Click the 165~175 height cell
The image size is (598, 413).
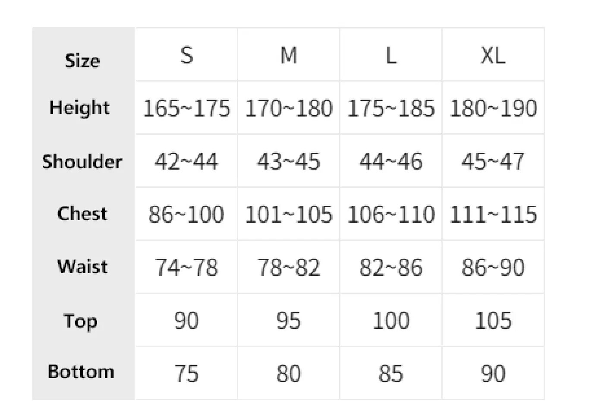[186, 108]
